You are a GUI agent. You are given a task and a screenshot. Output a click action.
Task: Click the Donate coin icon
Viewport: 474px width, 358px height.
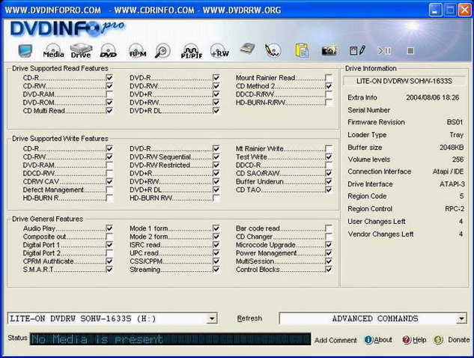point(438,340)
